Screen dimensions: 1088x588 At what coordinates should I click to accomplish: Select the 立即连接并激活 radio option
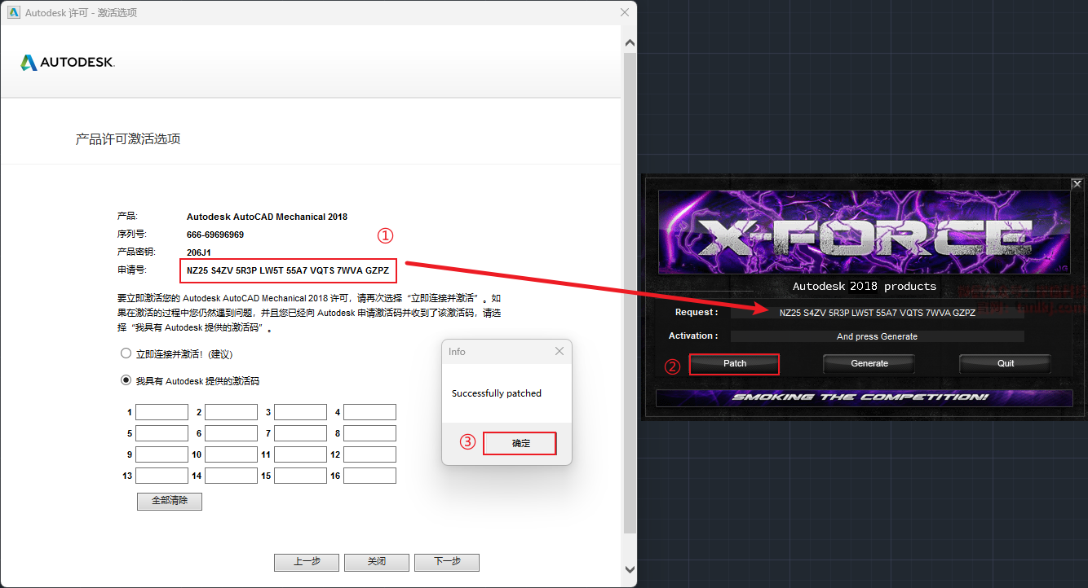pos(126,354)
